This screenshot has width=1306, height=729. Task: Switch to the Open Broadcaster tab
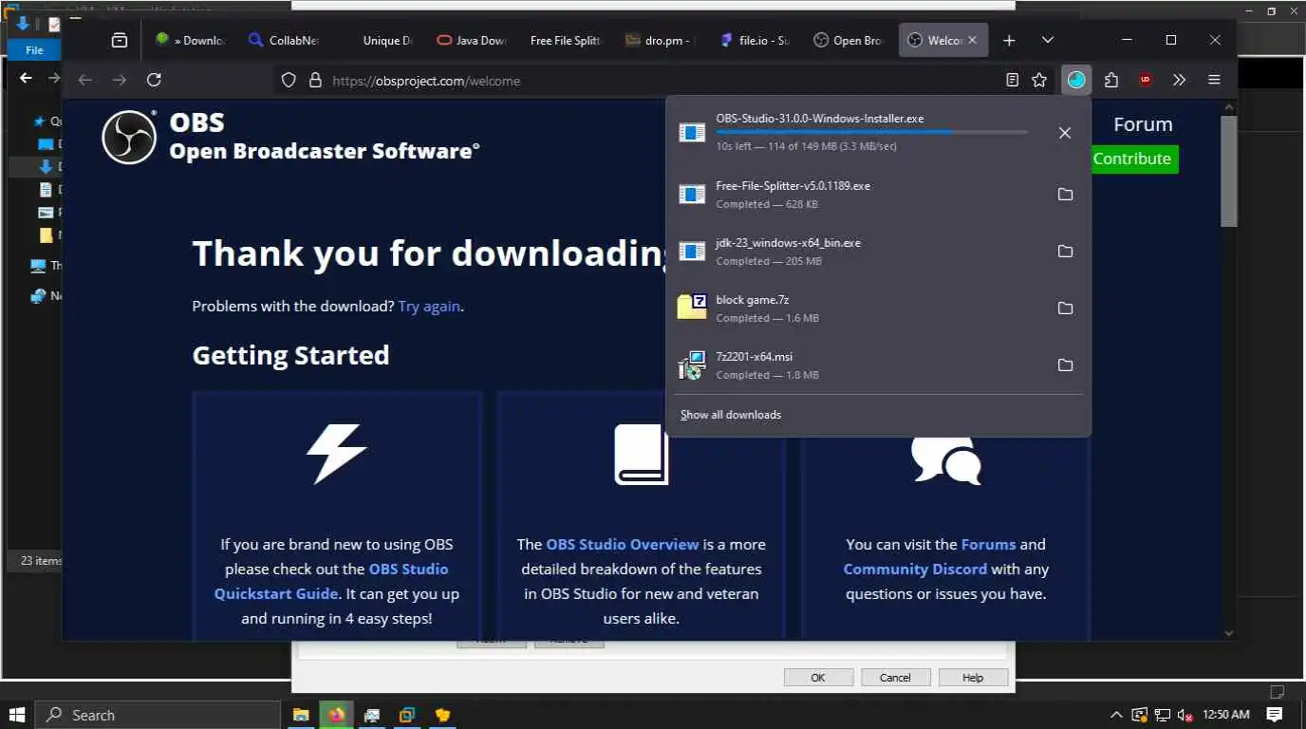pos(848,41)
